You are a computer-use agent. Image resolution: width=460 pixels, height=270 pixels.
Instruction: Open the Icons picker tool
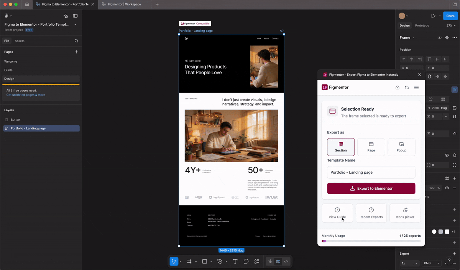pos(405,213)
